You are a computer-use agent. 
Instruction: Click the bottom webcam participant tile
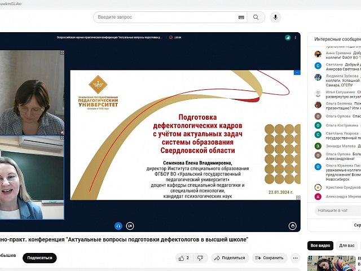(32, 177)
